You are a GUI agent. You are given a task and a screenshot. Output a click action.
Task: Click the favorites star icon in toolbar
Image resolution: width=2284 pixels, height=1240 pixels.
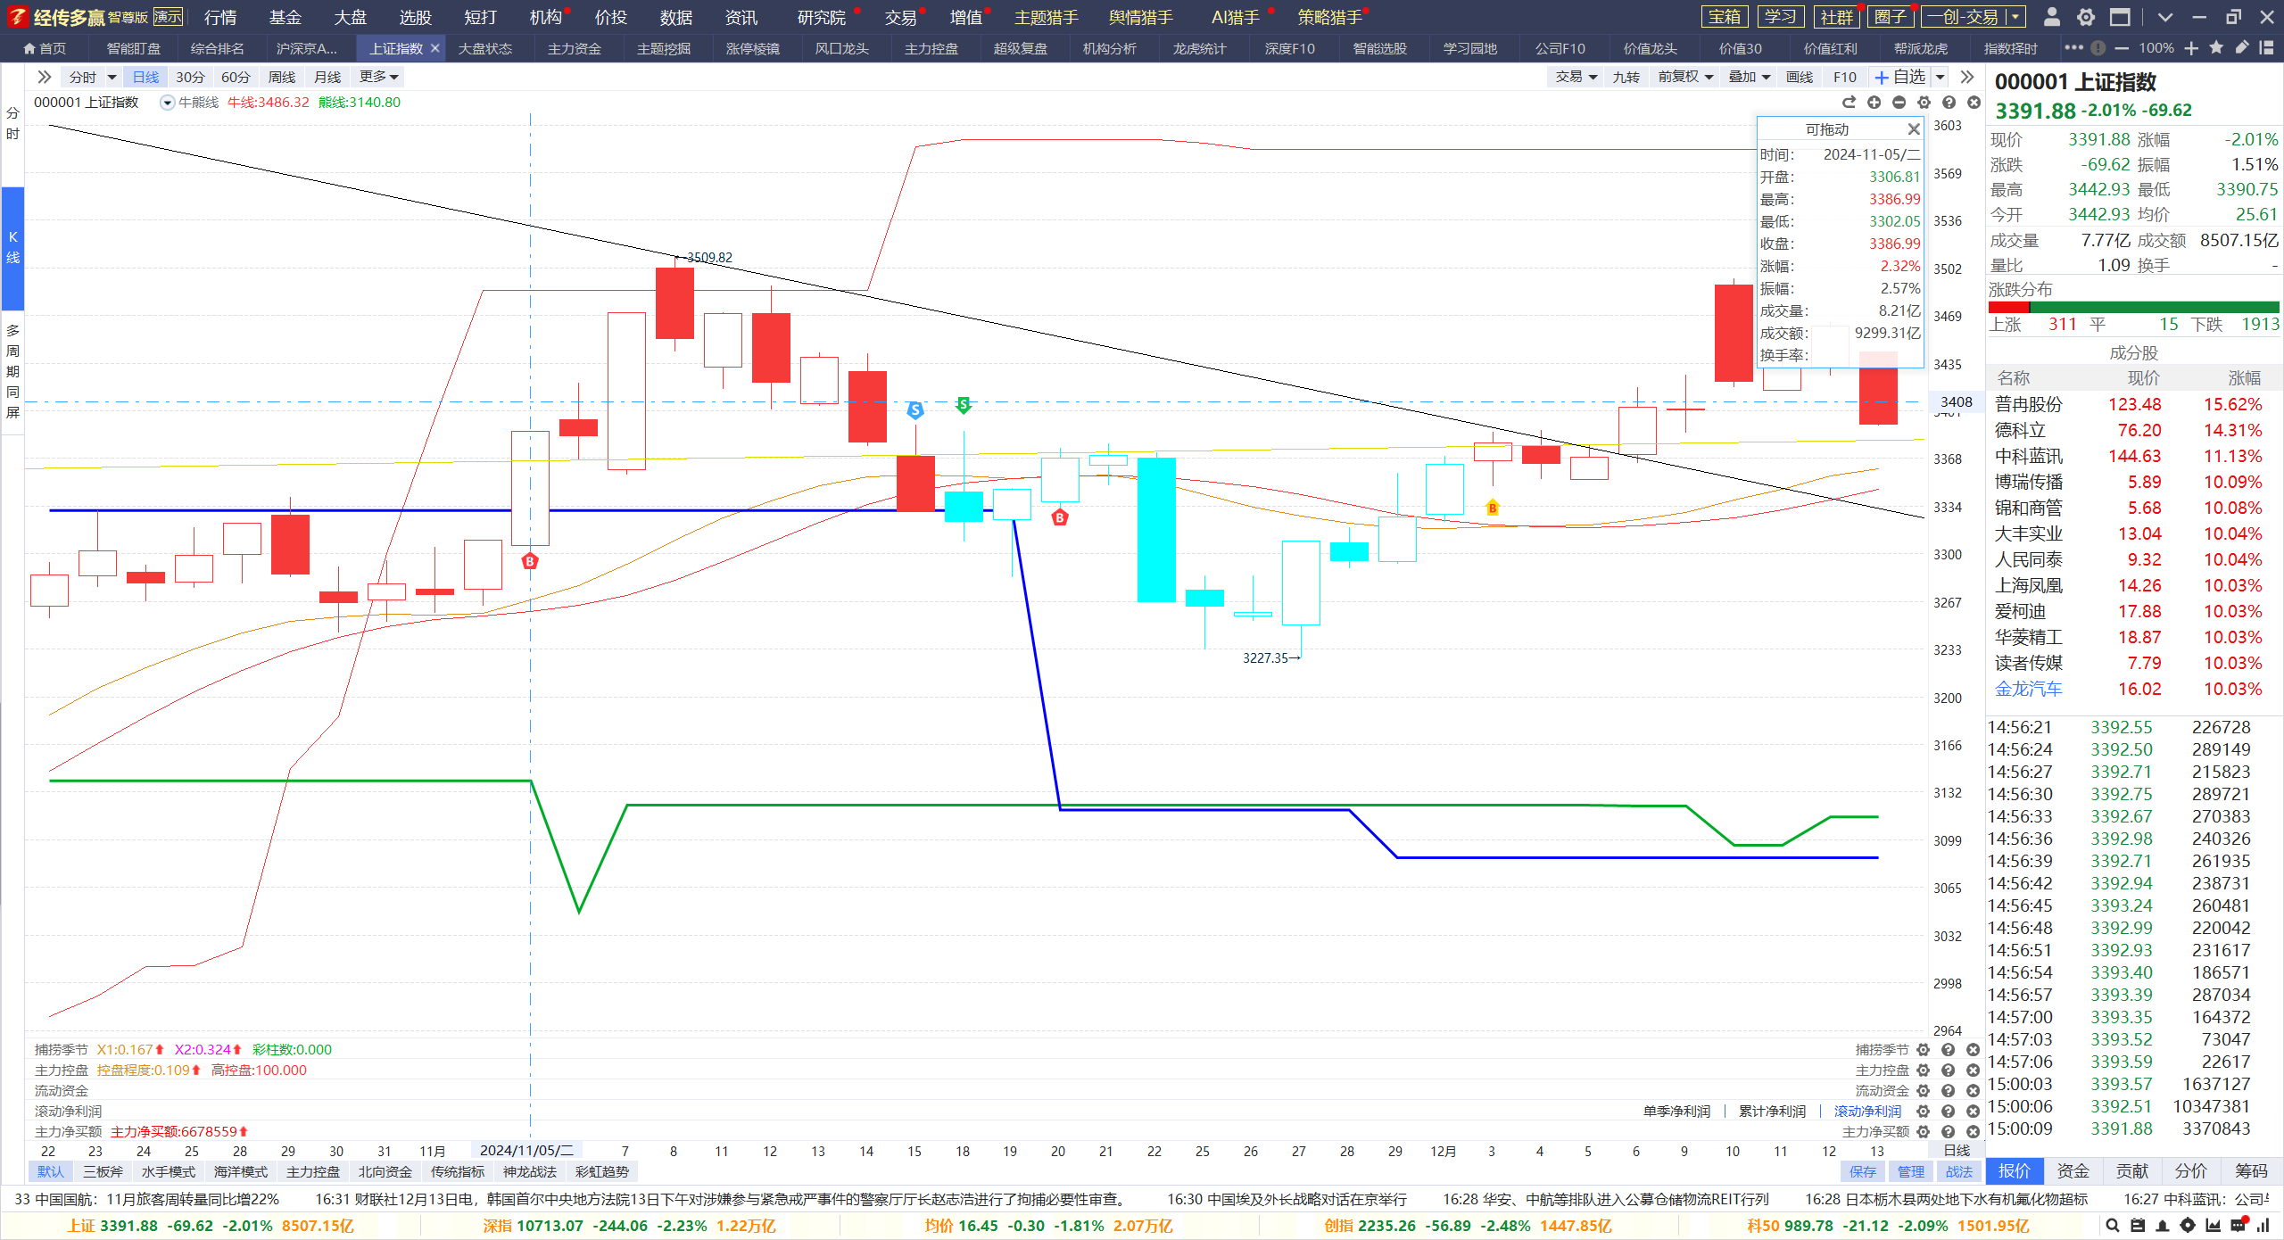2216,48
